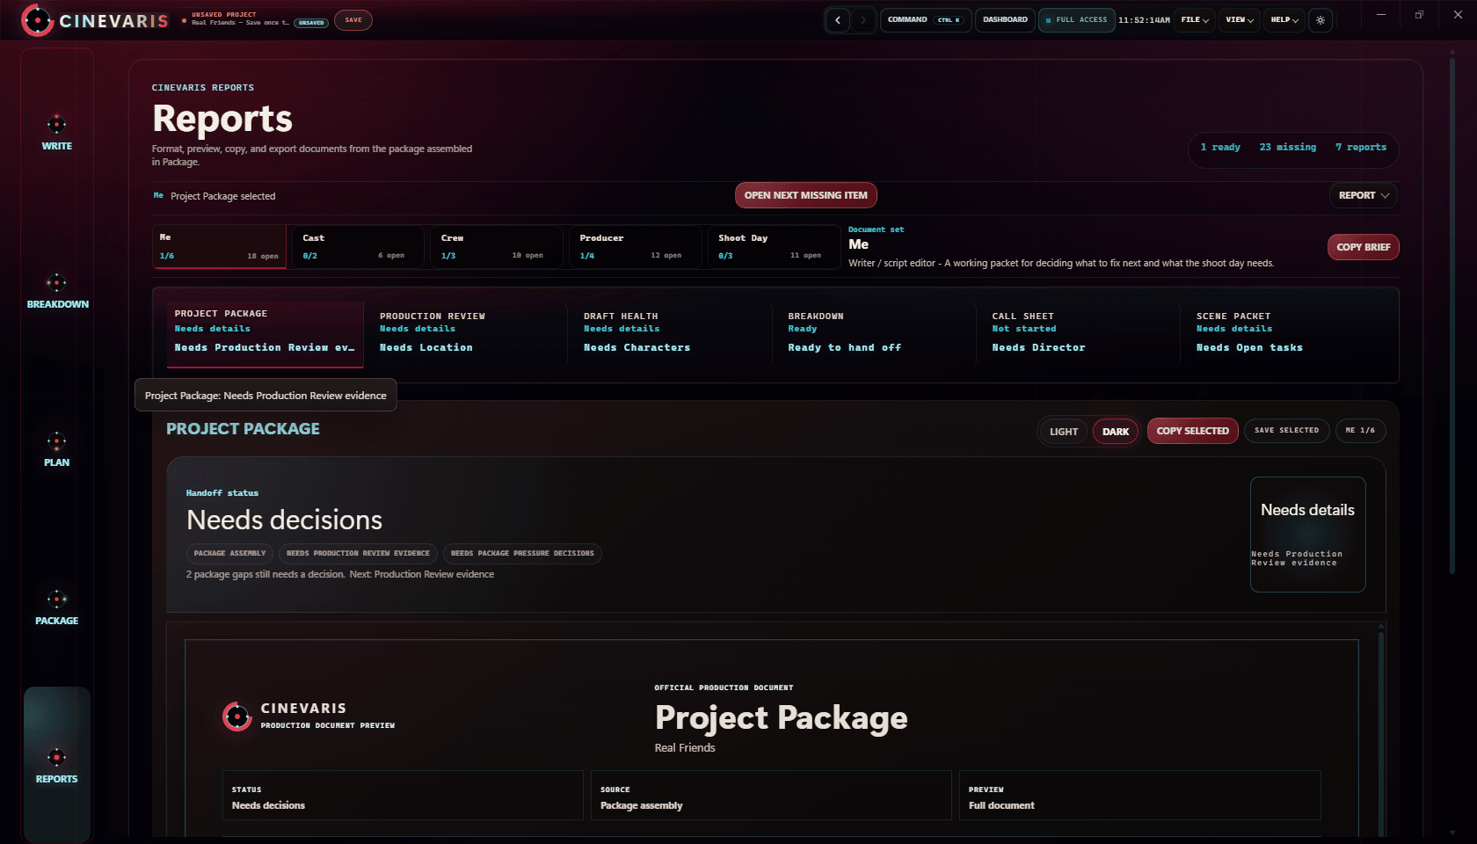Open the Help menu

click(x=1284, y=20)
